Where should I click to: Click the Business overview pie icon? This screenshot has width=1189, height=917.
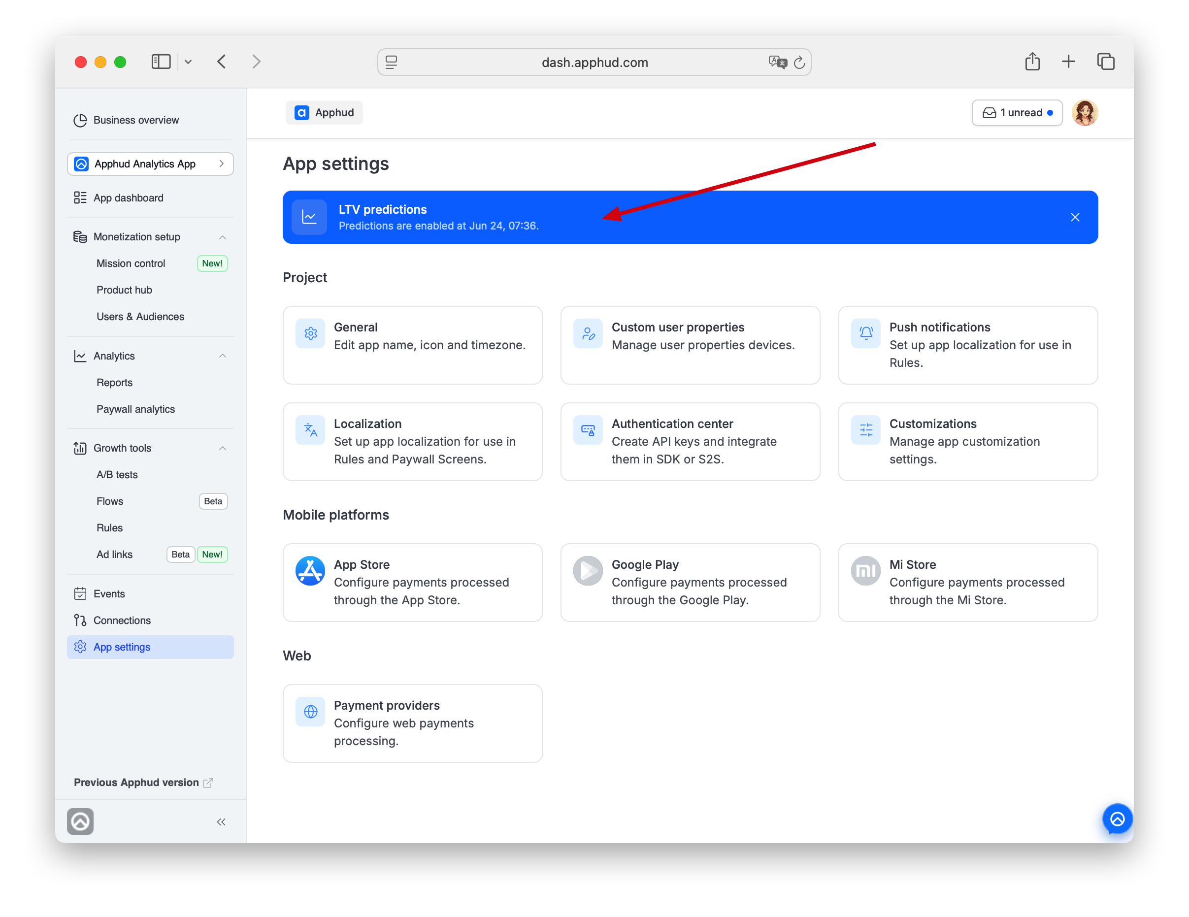[x=80, y=120]
